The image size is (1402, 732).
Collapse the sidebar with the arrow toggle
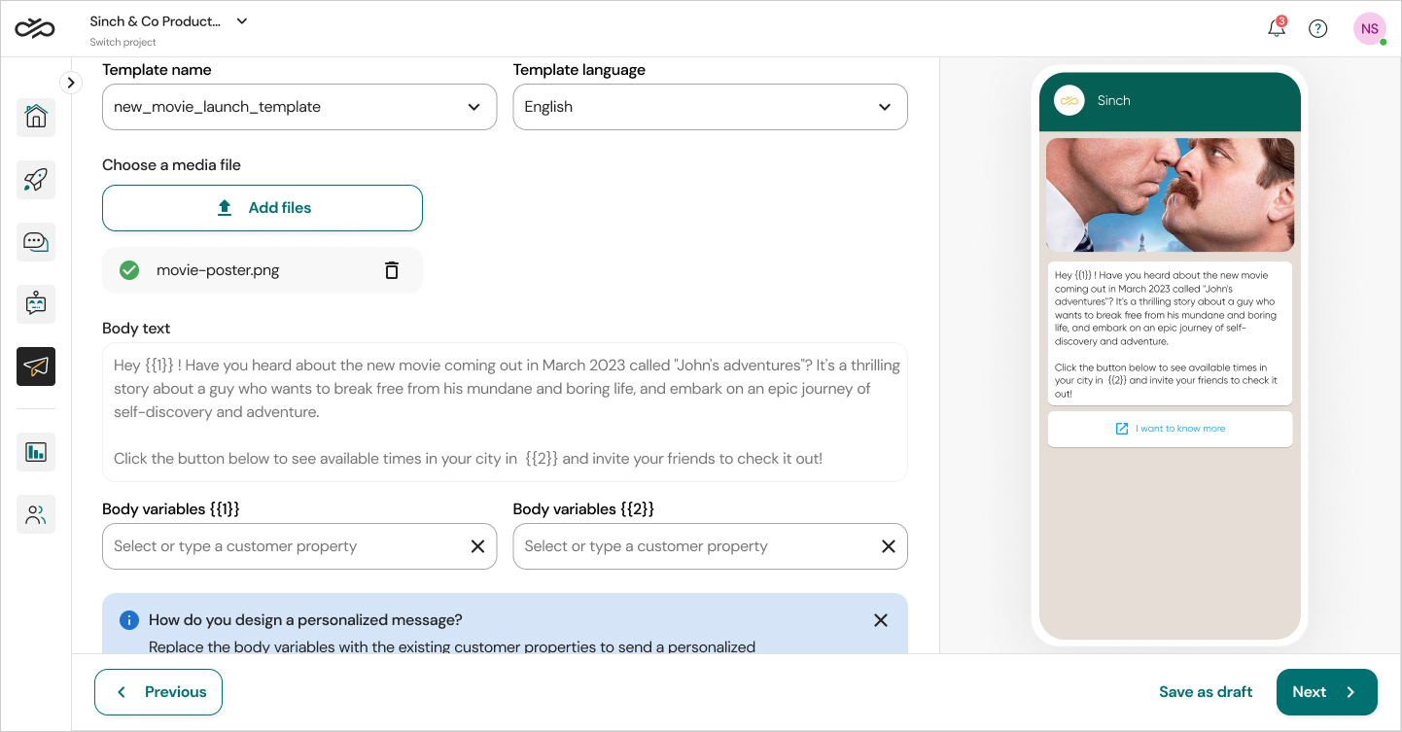coord(71,83)
